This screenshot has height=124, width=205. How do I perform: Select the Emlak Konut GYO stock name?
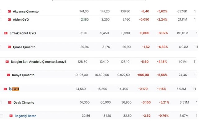[x=23, y=33]
